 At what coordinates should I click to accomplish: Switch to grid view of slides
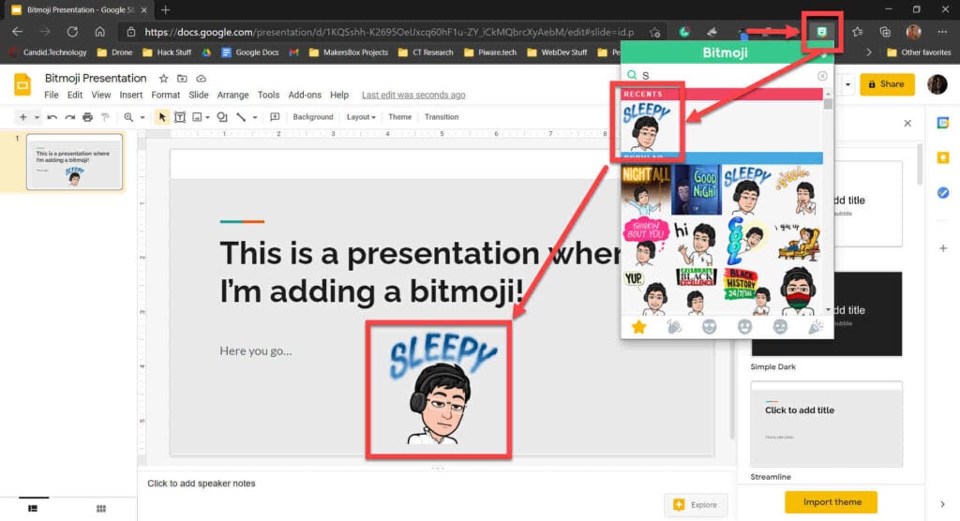tap(101, 509)
